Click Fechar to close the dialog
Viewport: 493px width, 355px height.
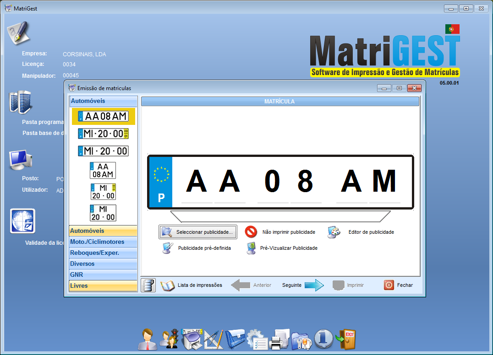point(398,285)
